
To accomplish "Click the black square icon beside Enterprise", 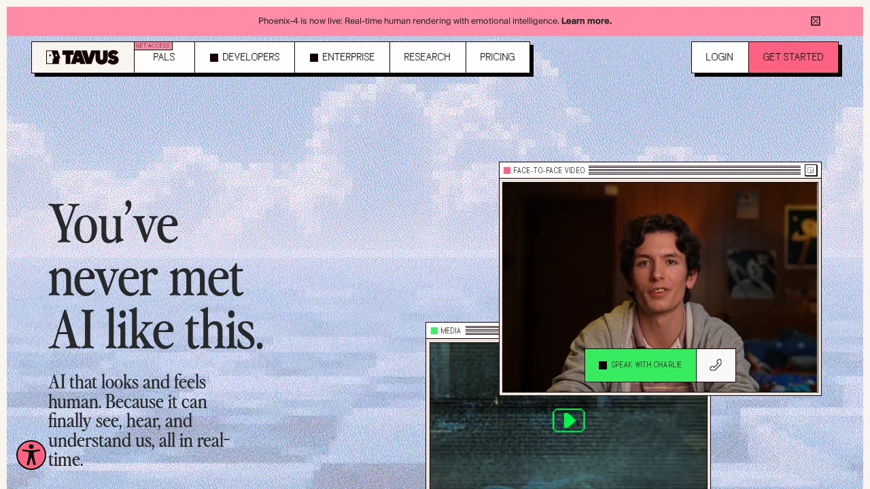I will (x=314, y=57).
